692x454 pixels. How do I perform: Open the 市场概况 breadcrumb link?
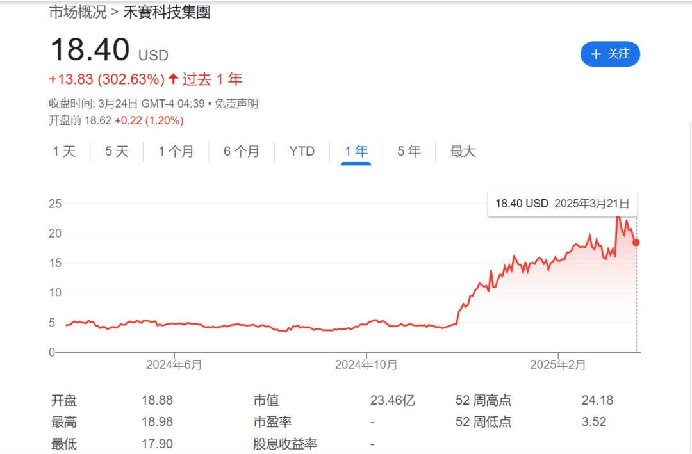(78, 12)
